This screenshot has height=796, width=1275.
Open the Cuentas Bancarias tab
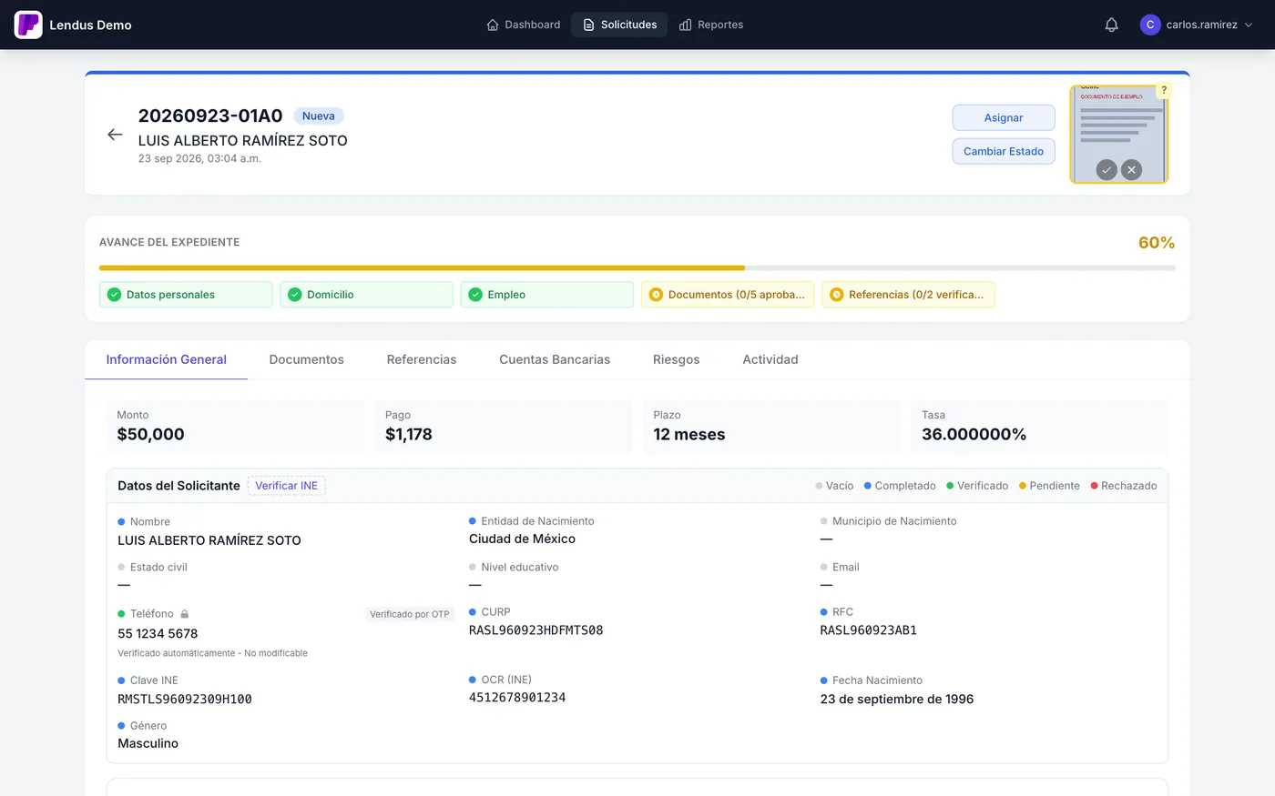click(555, 359)
